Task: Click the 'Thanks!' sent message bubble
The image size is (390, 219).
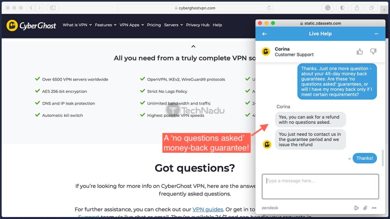Action: point(364,158)
